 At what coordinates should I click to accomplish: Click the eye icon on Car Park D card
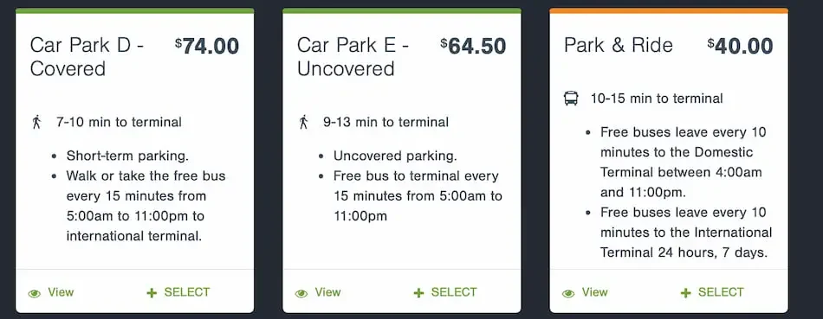click(x=34, y=293)
